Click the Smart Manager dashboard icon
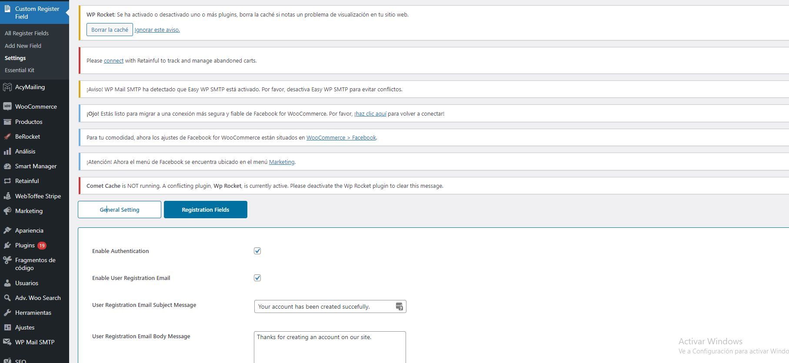The height and width of the screenshot is (363, 789). pyautogui.click(x=7, y=166)
